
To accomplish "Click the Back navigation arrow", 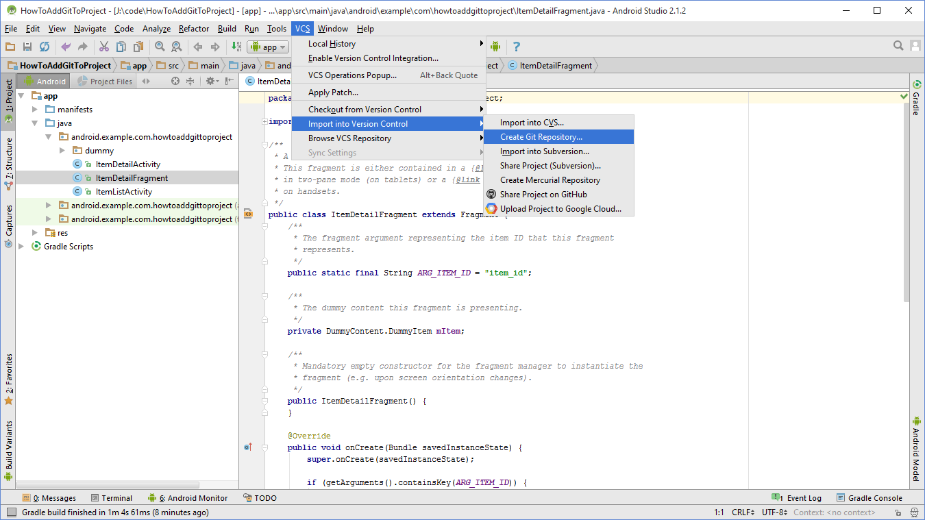I will coord(198,47).
